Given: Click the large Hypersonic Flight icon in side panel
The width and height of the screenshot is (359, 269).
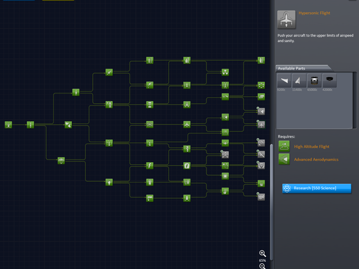Looking at the screenshot, I should point(286,19).
